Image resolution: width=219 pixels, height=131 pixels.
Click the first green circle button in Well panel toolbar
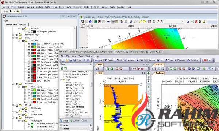point(108,69)
